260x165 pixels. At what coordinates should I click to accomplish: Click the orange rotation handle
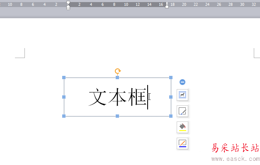point(118,71)
